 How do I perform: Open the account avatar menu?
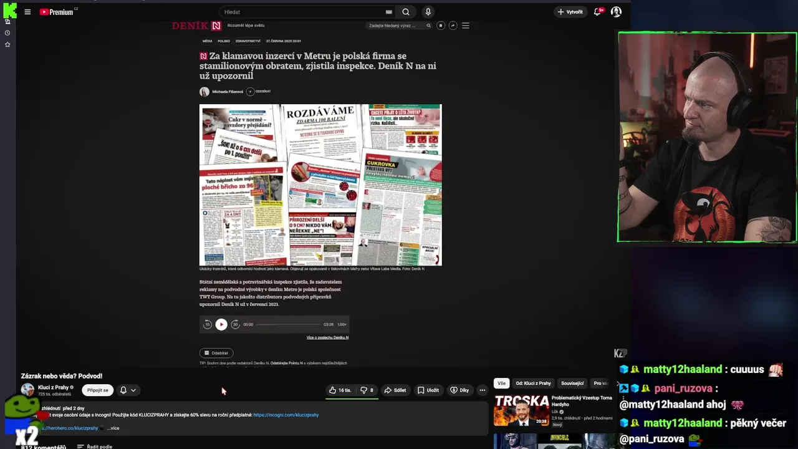click(x=616, y=12)
